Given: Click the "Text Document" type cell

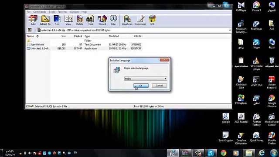Looking at the screenshot, I should click(x=93, y=44).
